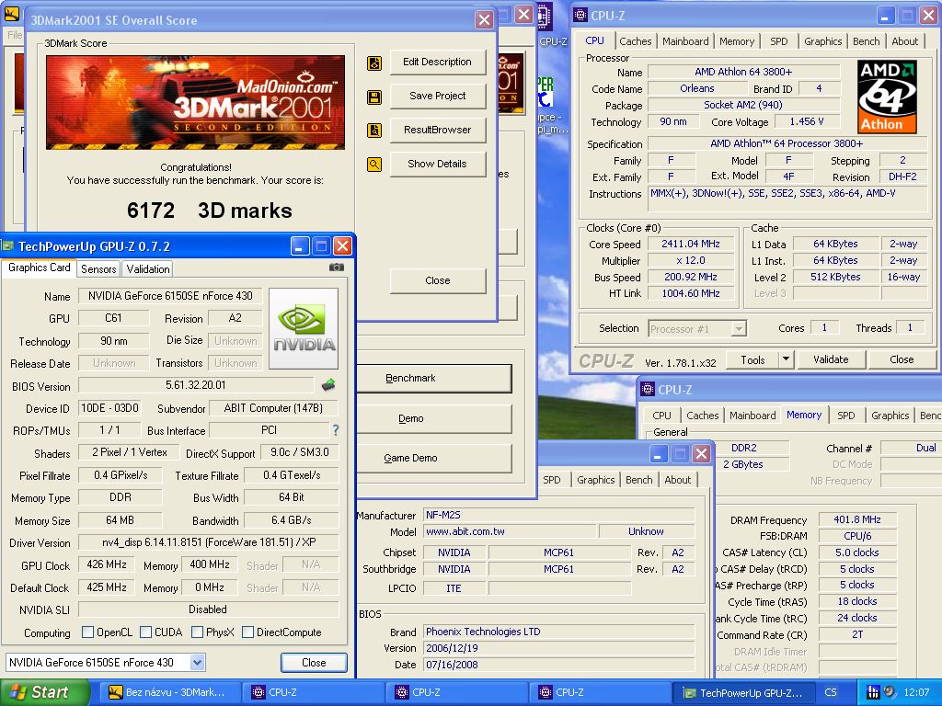Open the Mainboard tab in top CPU-Z

pos(685,41)
